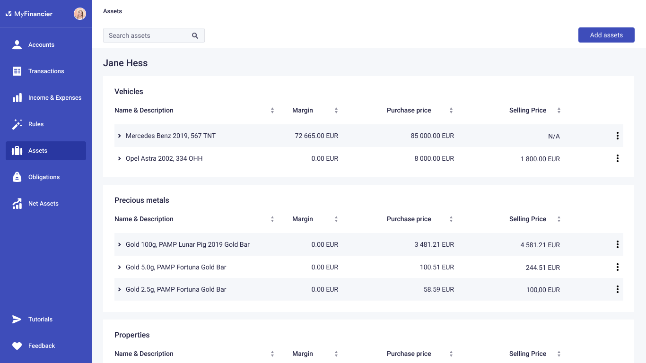
Task: Sort Precious metals by Name & Description
Action: (272, 219)
